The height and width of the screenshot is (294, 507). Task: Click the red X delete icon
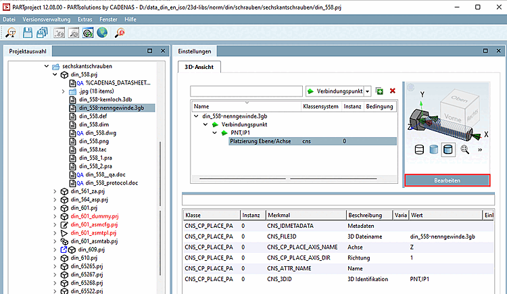coord(392,91)
